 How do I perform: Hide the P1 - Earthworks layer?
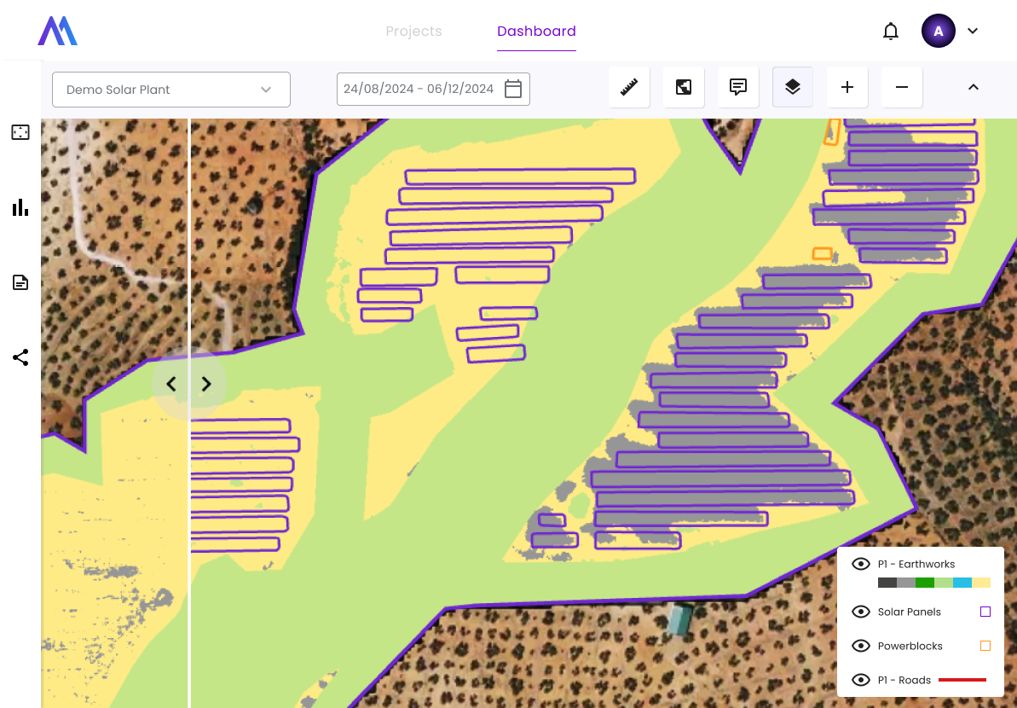point(861,564)
